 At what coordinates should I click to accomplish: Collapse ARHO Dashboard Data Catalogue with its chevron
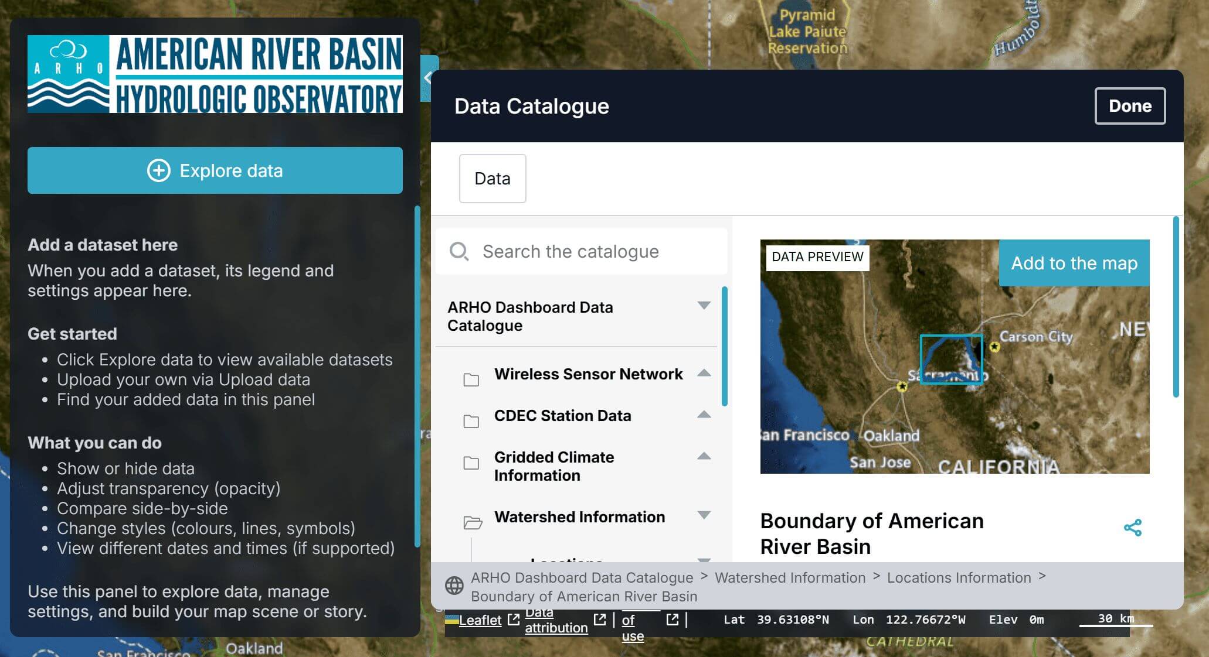pyautogui.click(x=702, y=305)
